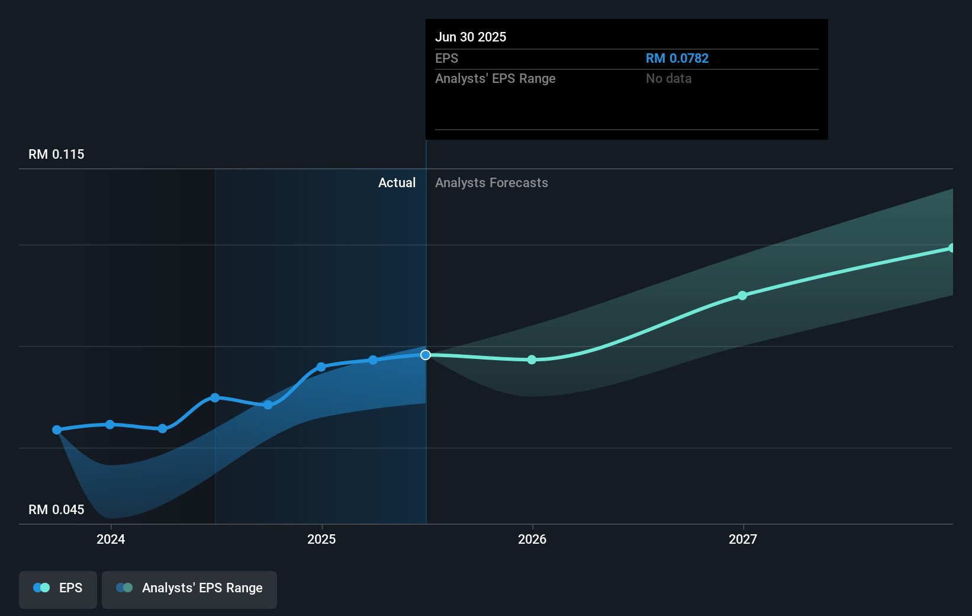Click the Actual section label
The width and height of the screenshot is (972, 616).
(x=397, y=182)
